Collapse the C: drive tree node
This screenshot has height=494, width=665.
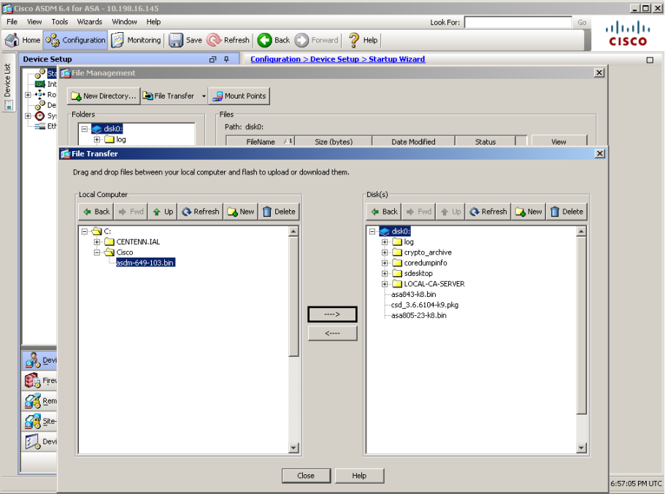click(x=85, y=231)
